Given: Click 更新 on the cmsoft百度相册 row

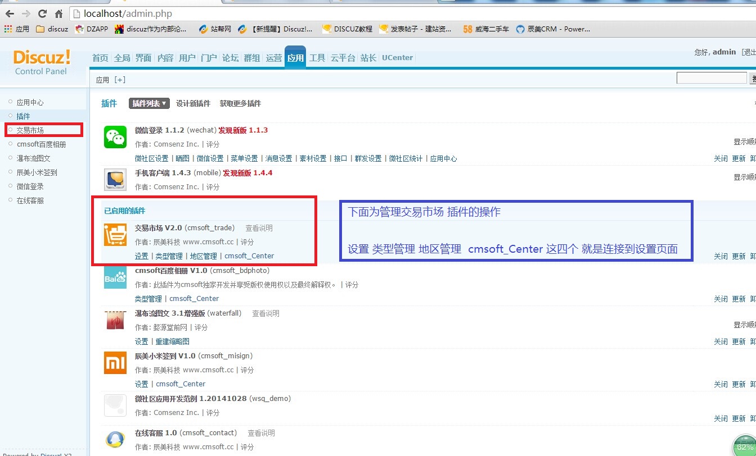Looking at the screenshot, I should tap(739, 299).
